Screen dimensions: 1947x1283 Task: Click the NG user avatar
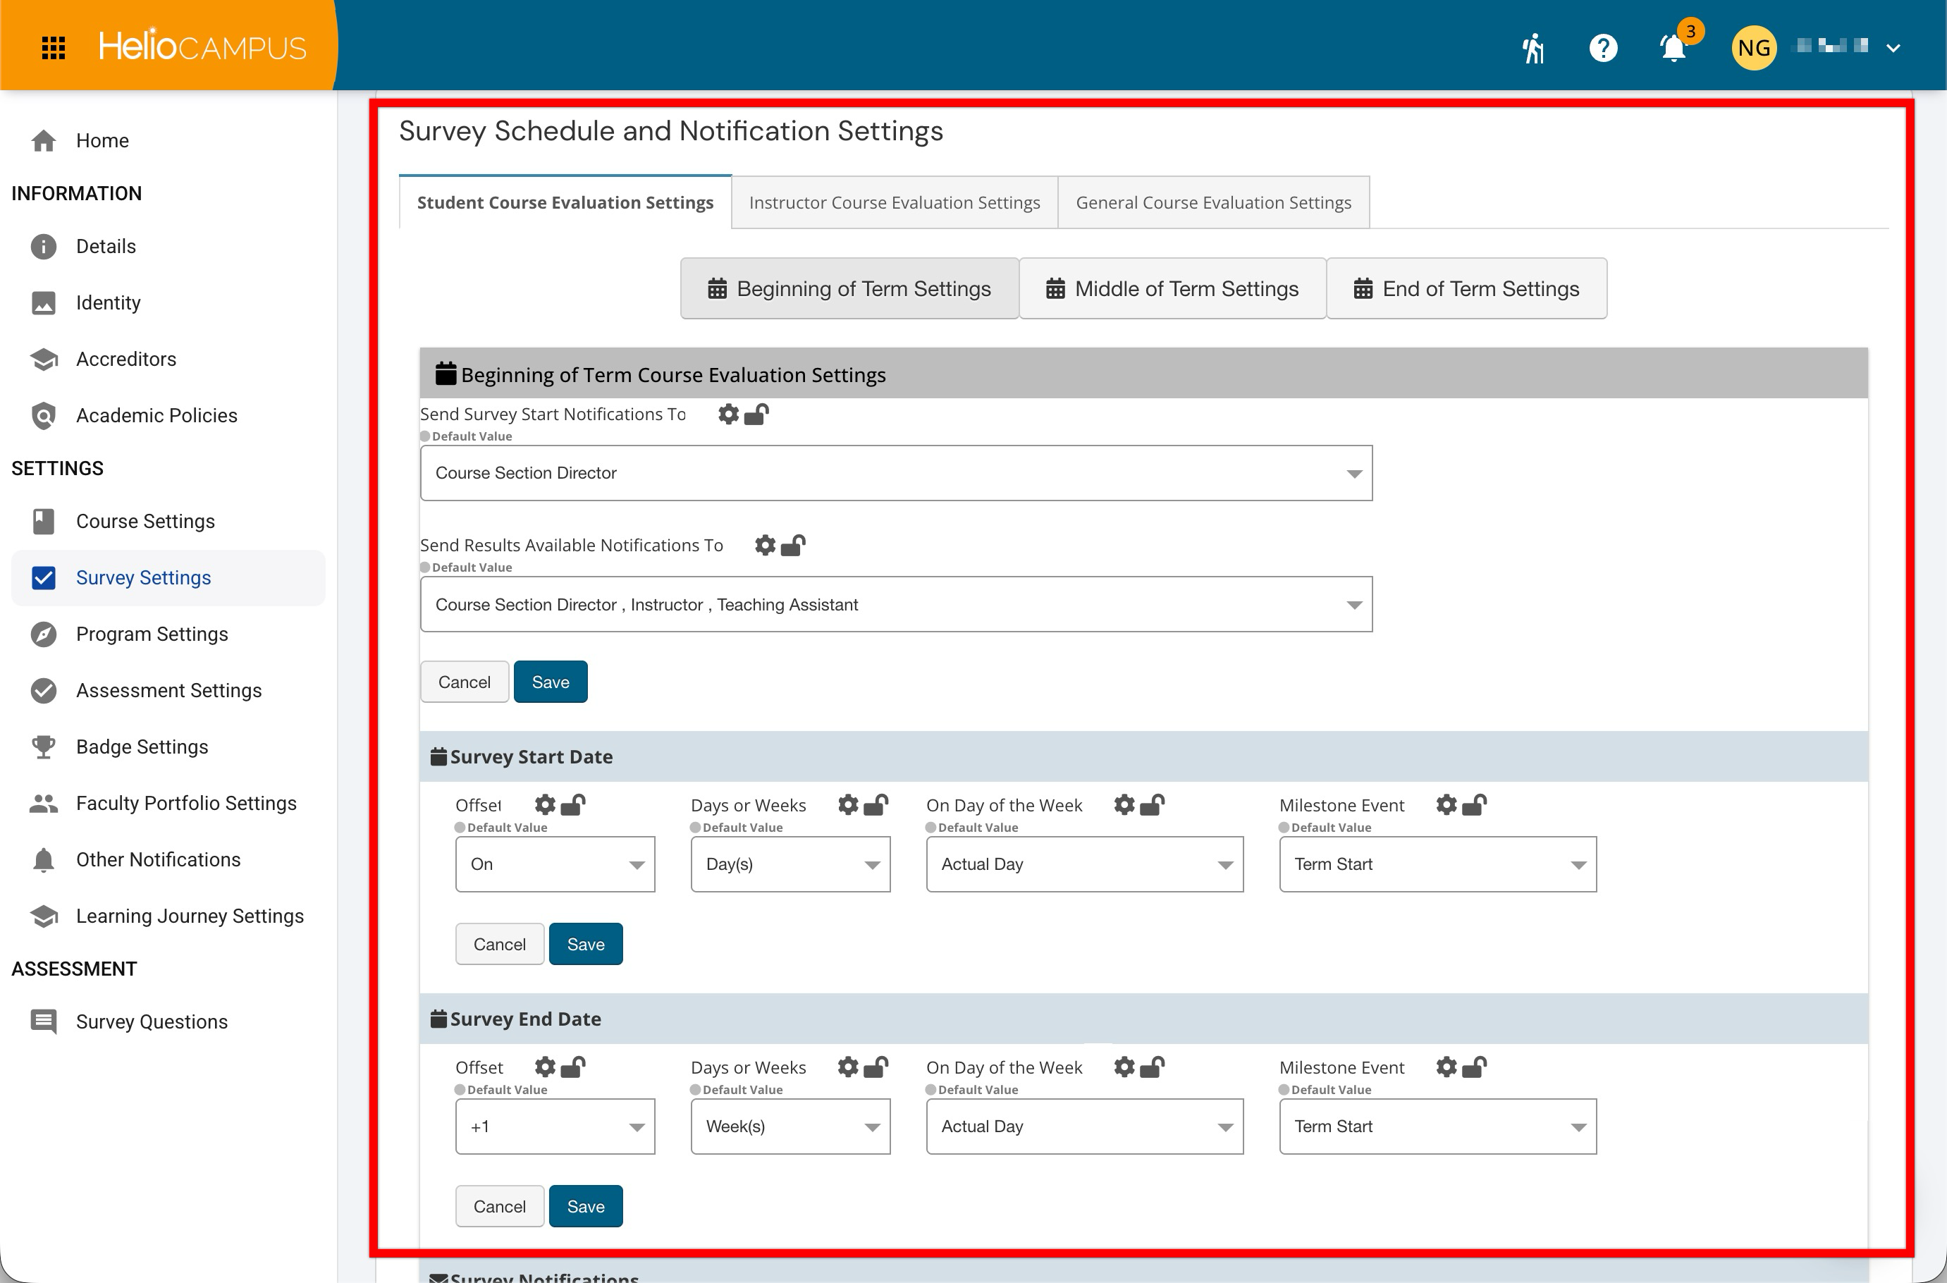[x=1753, y=47]
